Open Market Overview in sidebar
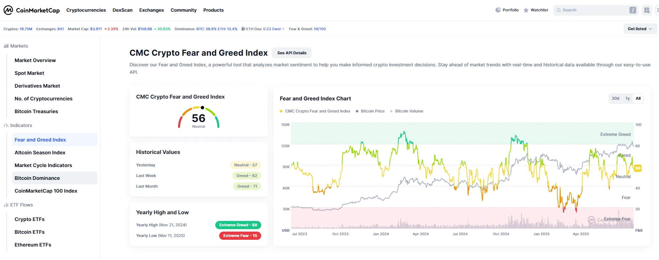The image size is (659, 260). [35, 60]
